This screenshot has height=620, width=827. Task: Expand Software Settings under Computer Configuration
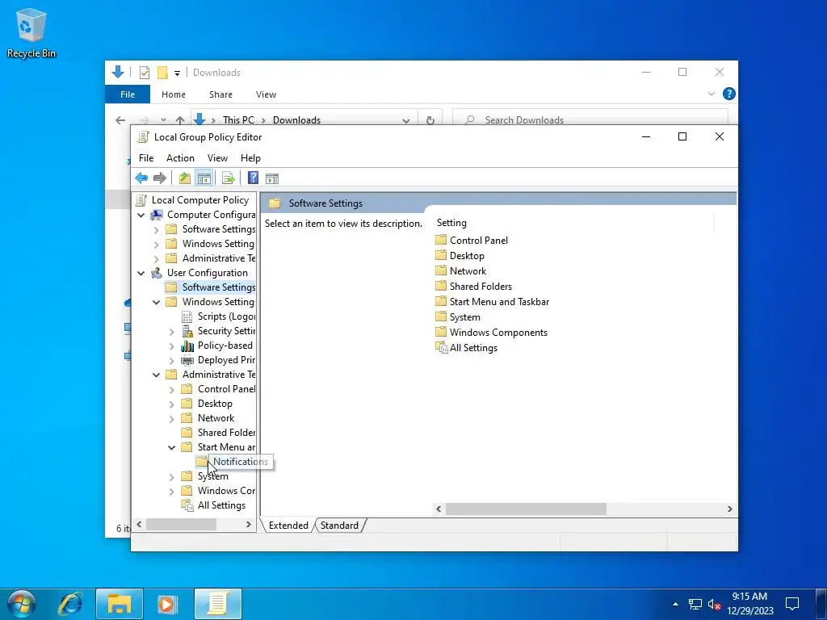[156, 230]
